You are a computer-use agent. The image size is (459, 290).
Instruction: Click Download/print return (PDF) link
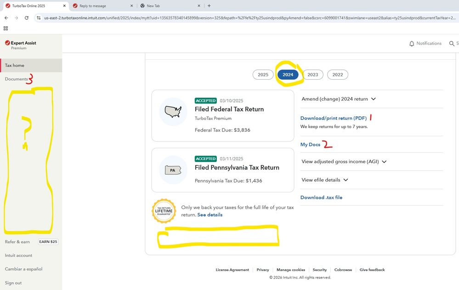334,118
